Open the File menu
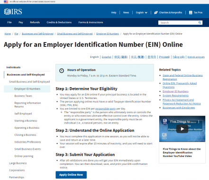 click(x=9, y=22)
